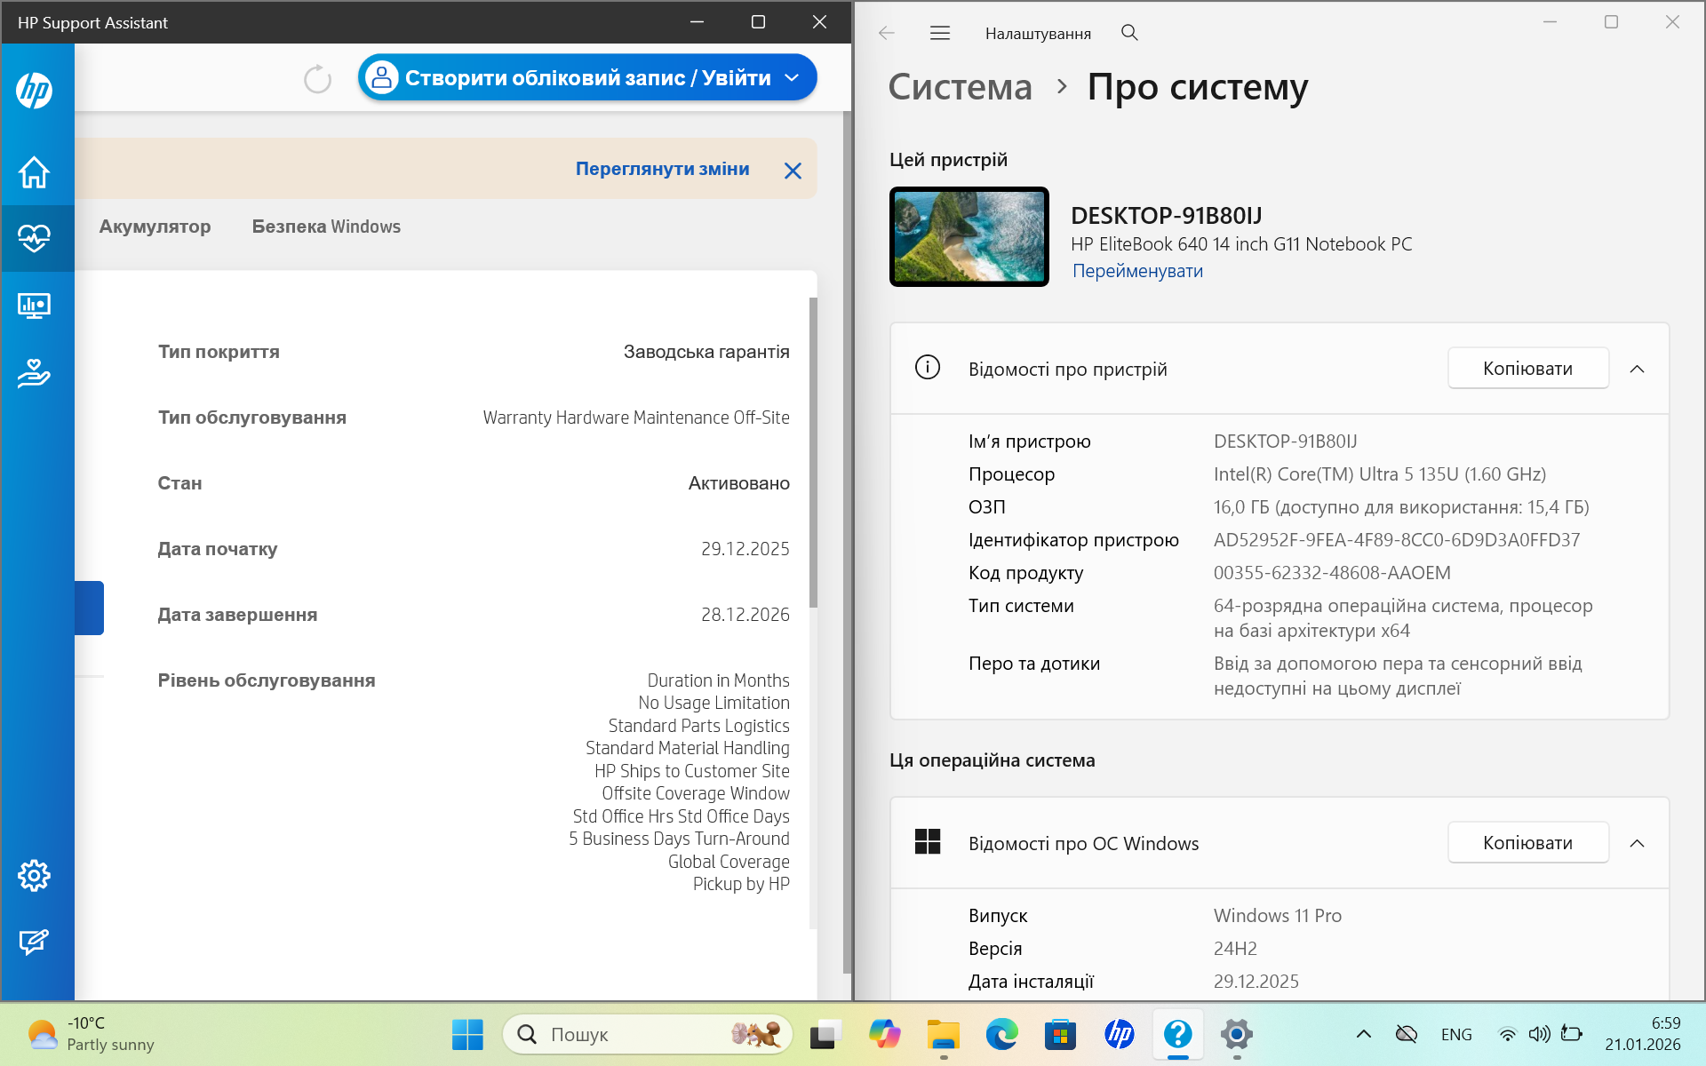The width and height of the screenshot is (1706, 1066).
Task: Switch to the Безпека Windows tab
Action: 326,227
